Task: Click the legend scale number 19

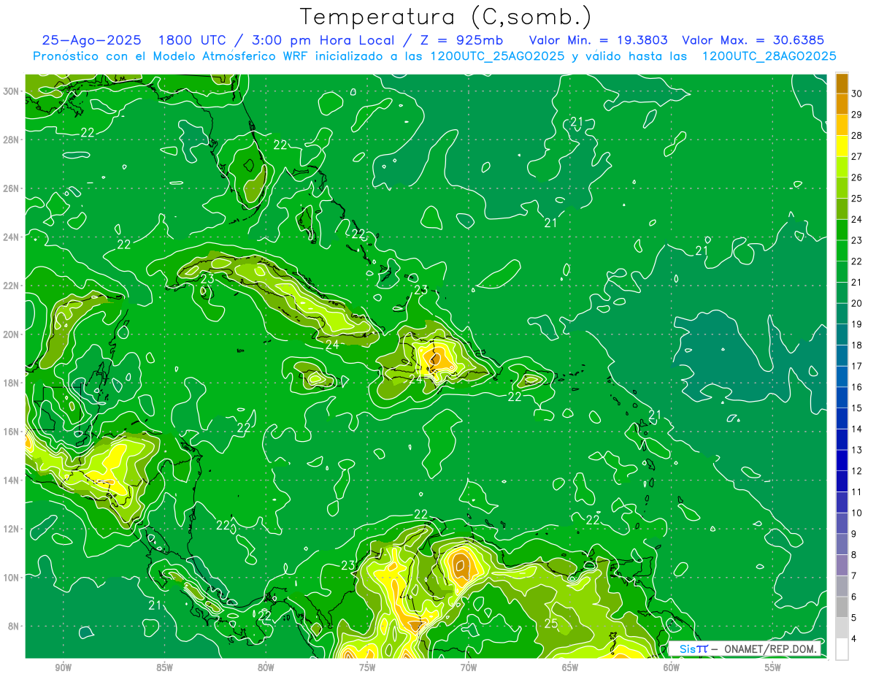Action: (857, 324)
